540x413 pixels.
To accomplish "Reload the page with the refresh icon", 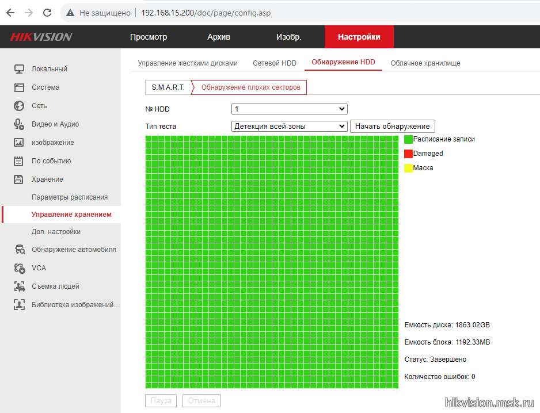I will (47, 13).
